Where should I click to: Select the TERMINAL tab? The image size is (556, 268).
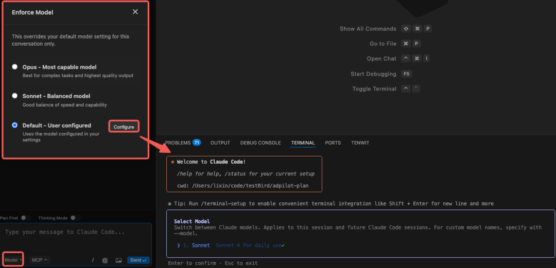coord(303,142)
